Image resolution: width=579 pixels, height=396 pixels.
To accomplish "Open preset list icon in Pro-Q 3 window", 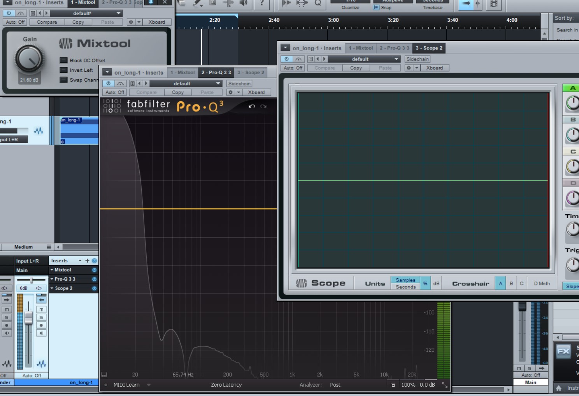I will point(133,83).
